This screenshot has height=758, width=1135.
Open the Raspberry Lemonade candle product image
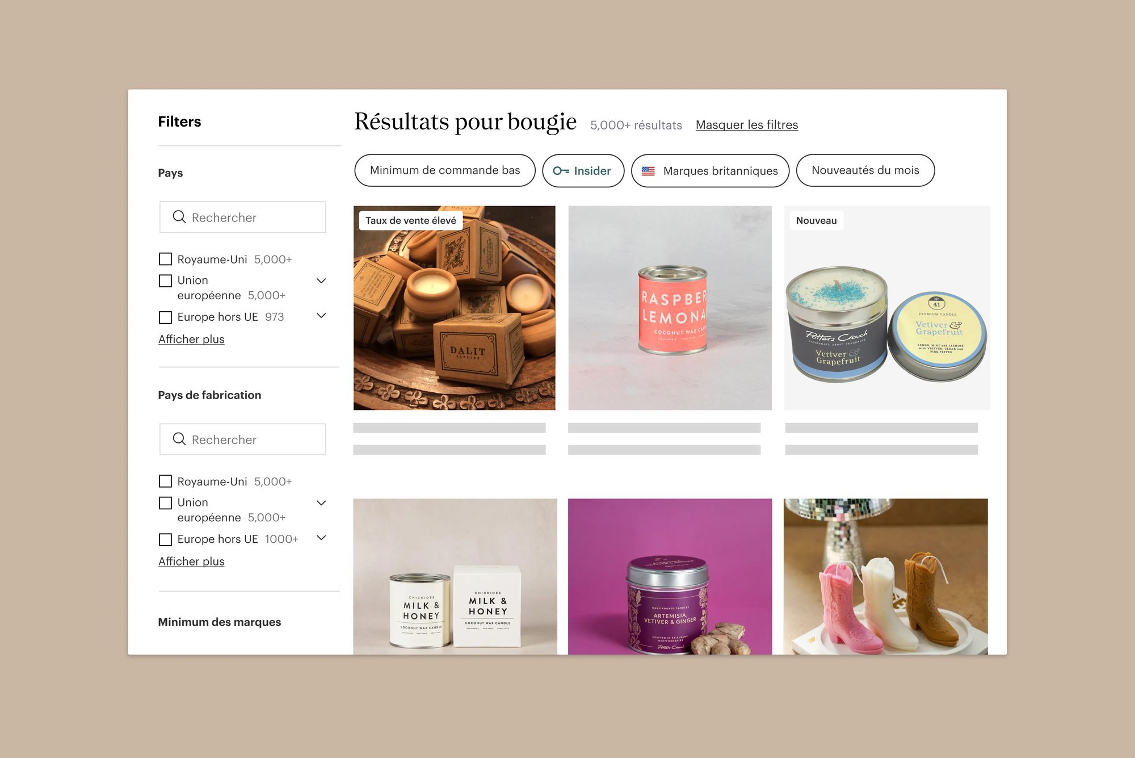(x=670, y=308)
